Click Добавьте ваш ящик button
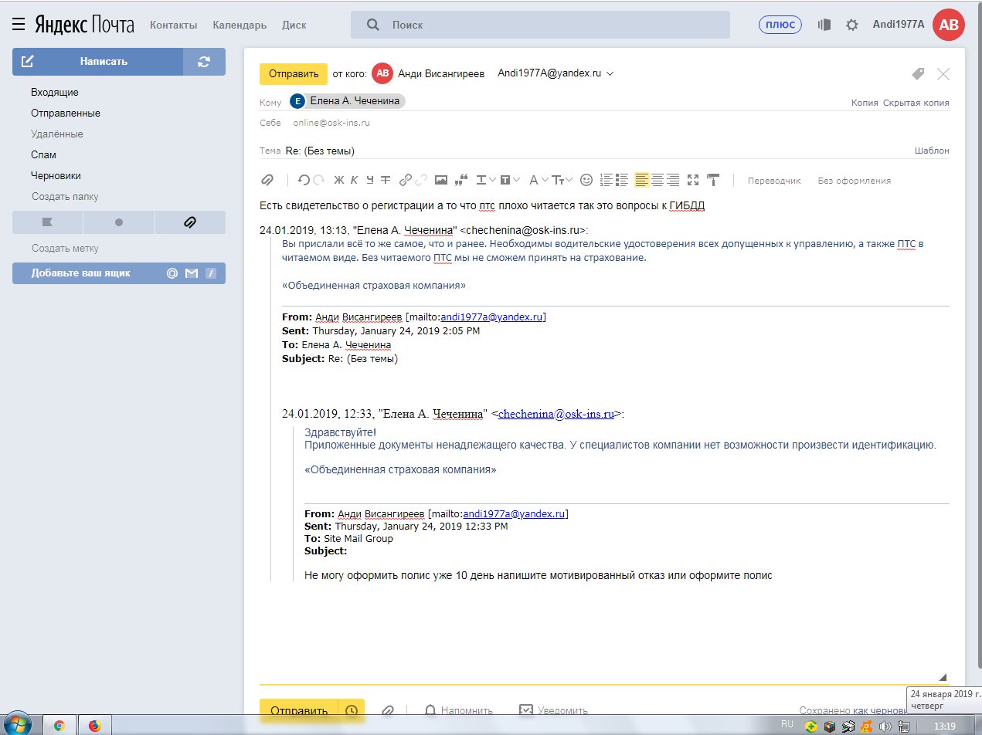 click(x=119, y=273)
